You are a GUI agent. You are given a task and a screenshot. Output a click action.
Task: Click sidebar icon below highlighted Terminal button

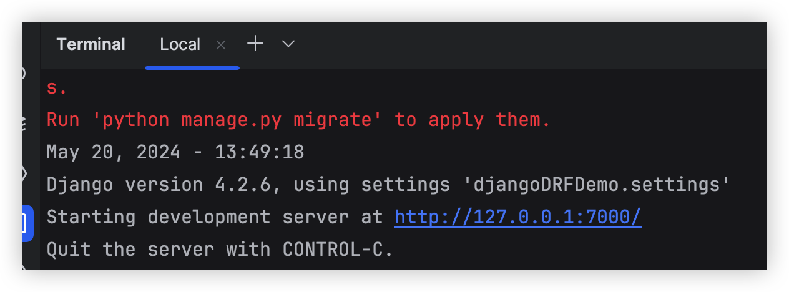[24, 267]
